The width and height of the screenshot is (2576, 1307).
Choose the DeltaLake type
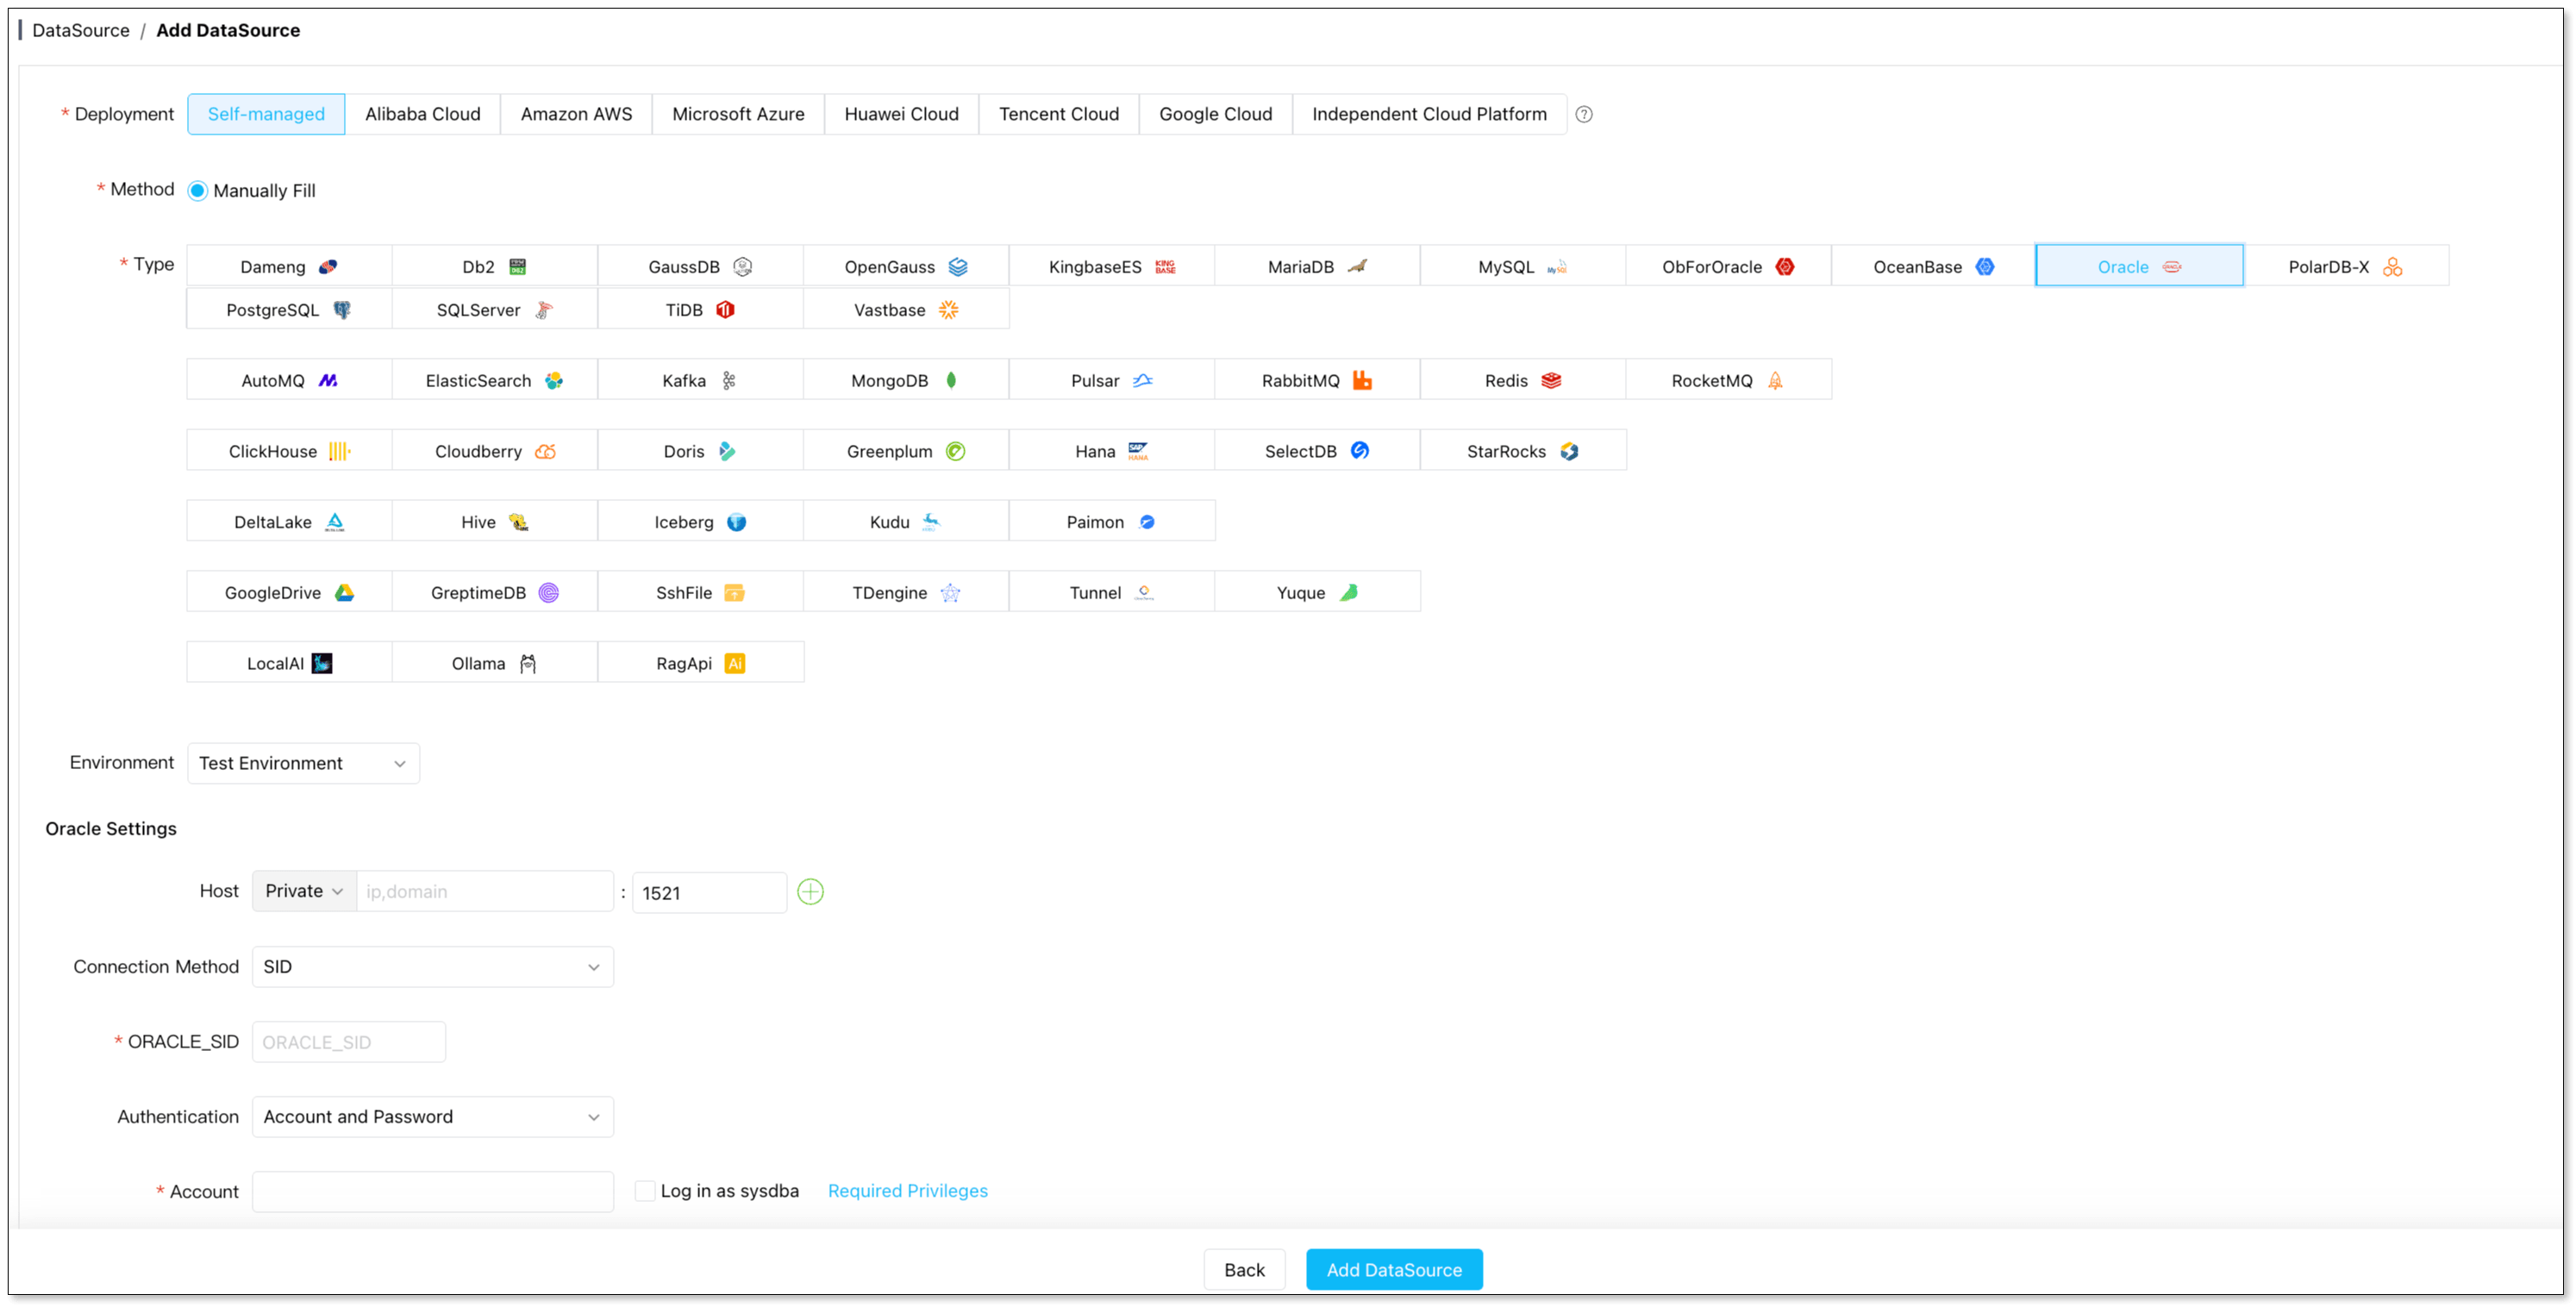tap(289, 521)
